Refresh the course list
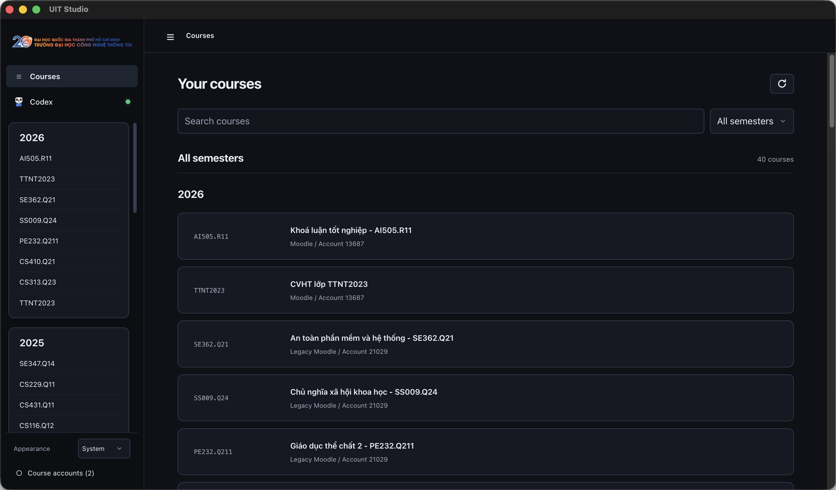Viewport: 836px width, 490px height. (782, 83)
